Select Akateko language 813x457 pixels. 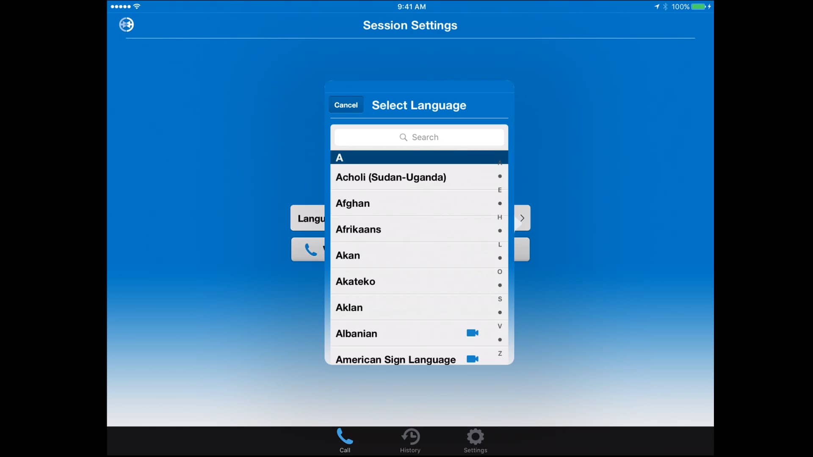click(419, 281)
